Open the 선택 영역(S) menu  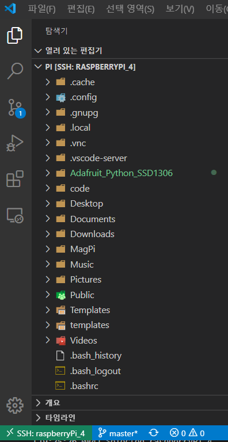tap(130, 9)
